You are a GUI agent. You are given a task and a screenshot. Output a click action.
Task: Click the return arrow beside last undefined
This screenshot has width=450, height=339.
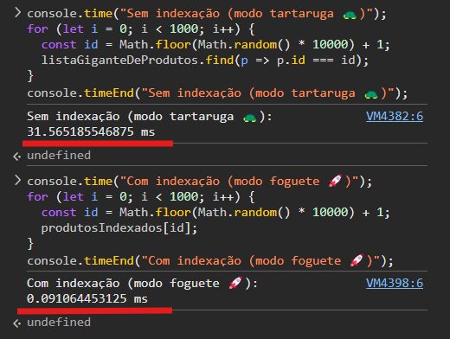click(x=17, y=323)
